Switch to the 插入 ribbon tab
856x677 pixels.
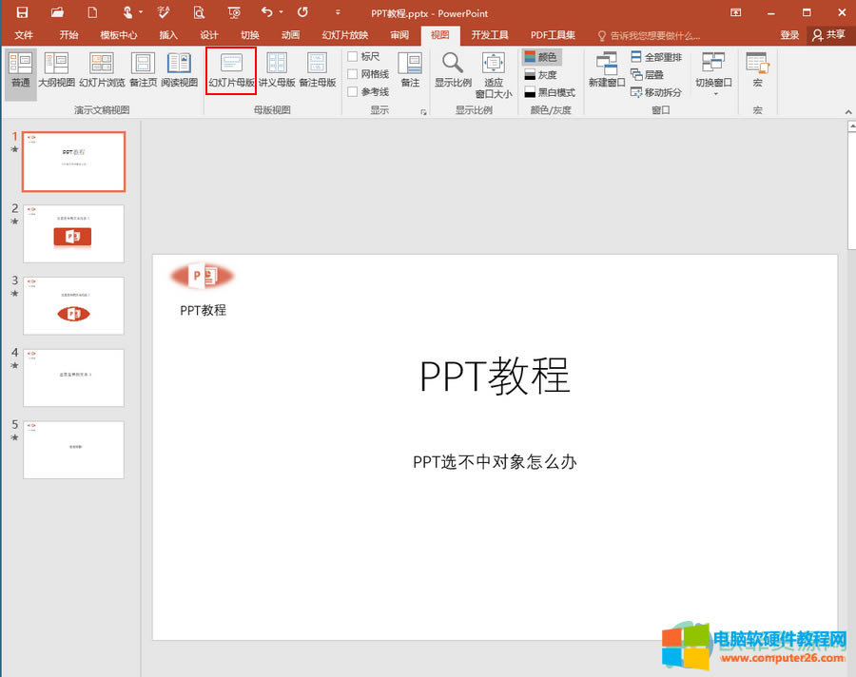coord(167,34)
